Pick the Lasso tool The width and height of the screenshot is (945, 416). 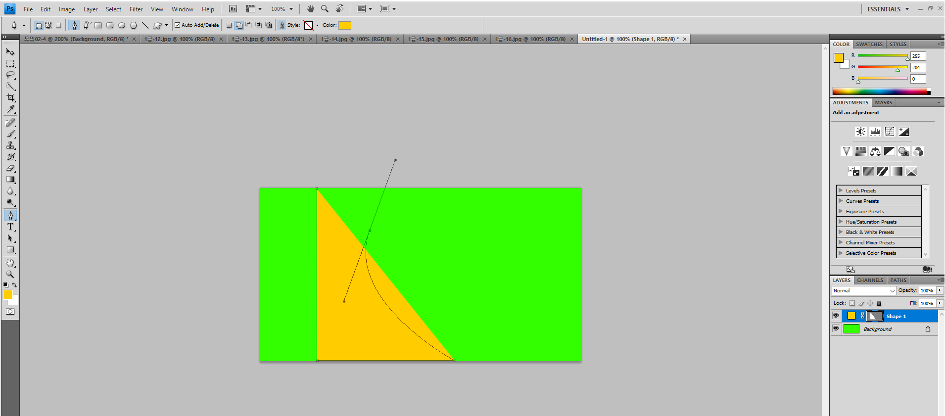click(10, 75)
